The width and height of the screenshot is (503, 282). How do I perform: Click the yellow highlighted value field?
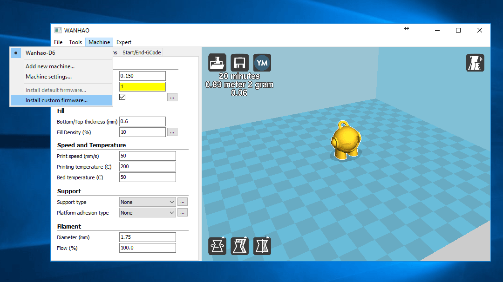[142, 87]
